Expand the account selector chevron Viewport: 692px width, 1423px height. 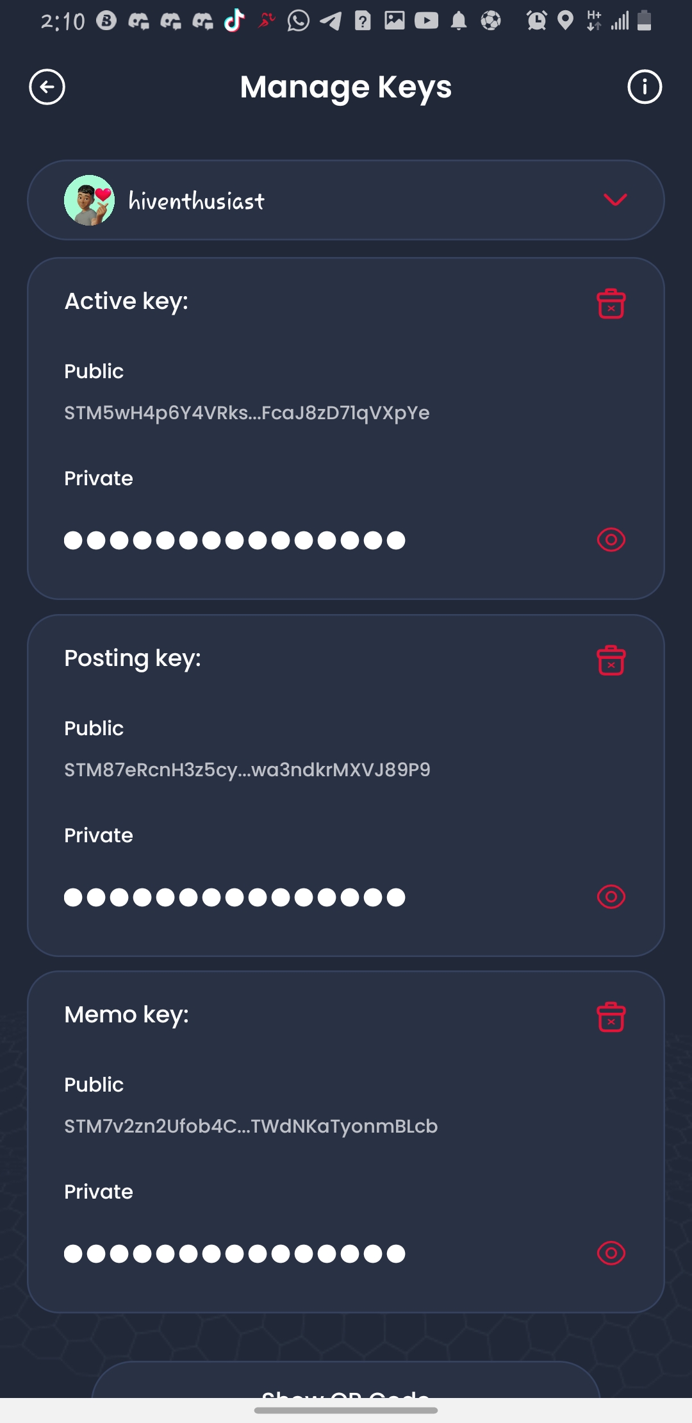click(x=614, y=200)
